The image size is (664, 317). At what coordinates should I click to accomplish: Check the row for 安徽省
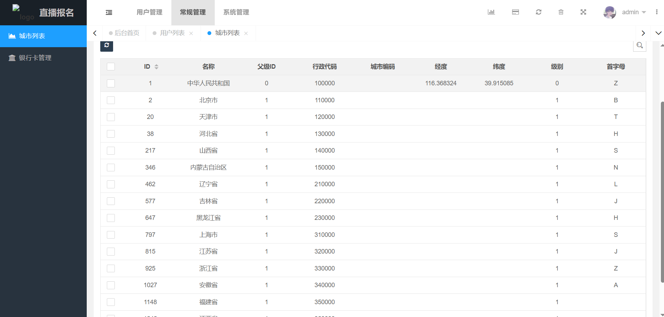111,285
